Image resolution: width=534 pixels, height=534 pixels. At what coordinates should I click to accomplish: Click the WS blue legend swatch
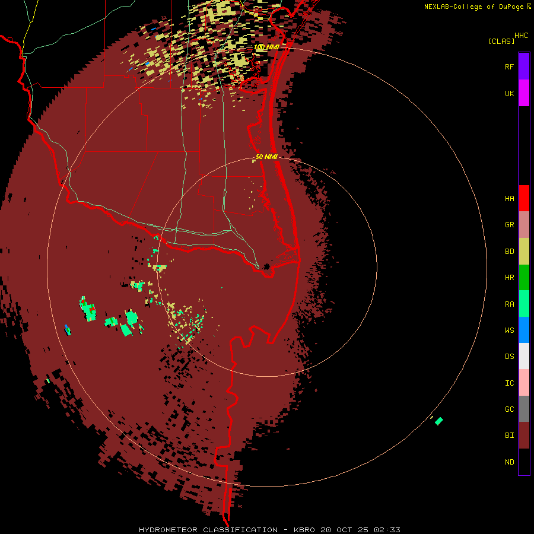pyautogui.click(x=524, y=330)
